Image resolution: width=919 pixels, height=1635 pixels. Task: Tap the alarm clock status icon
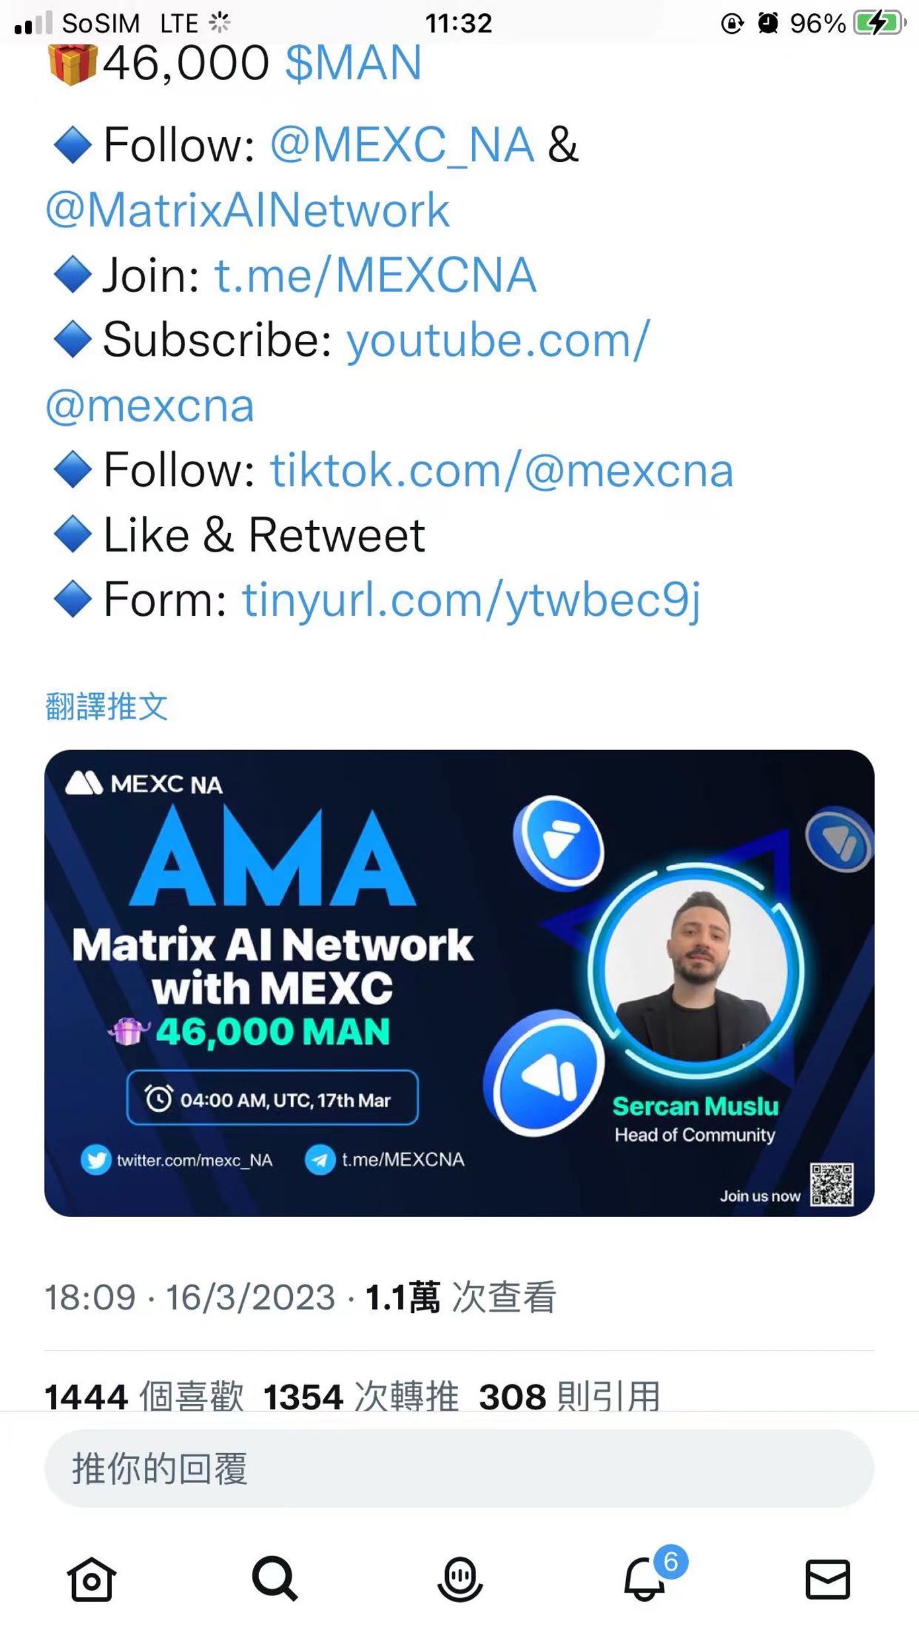tap(768, 24)
